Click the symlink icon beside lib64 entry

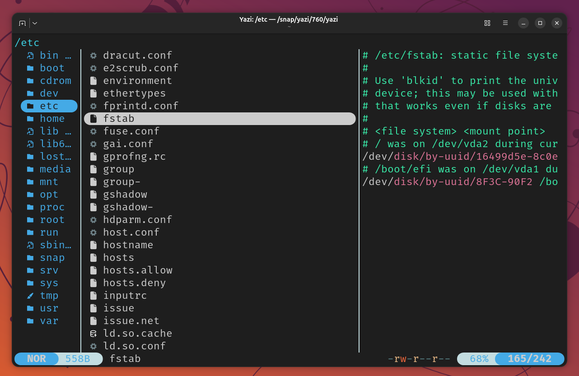pyautogui.click(x=30, y=144)
